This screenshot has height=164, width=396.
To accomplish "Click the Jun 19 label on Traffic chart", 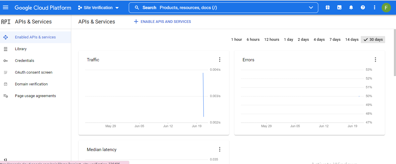I will tap(197, 126).
